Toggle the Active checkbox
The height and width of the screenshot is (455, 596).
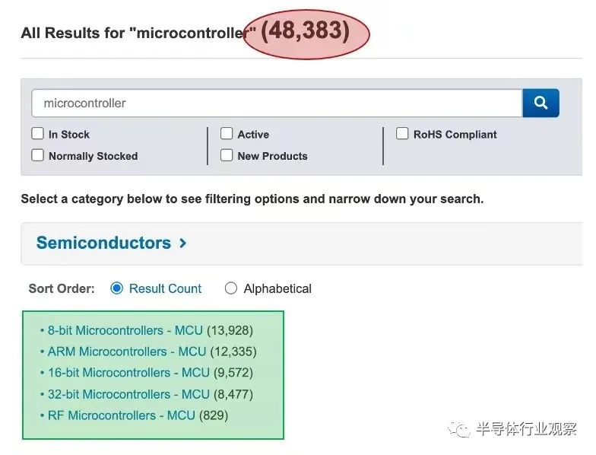(x=227, y=134)
